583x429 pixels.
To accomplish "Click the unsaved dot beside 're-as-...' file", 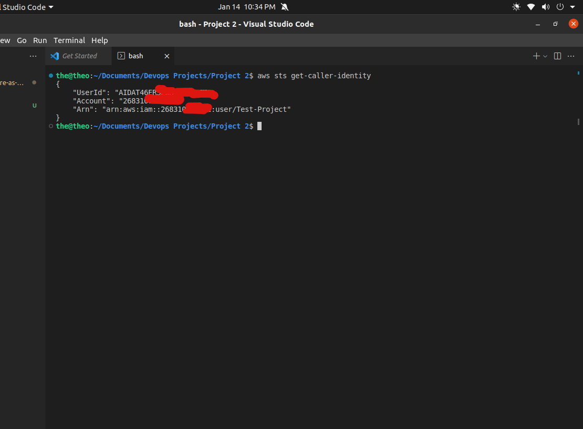I will (x=34, y=82).
